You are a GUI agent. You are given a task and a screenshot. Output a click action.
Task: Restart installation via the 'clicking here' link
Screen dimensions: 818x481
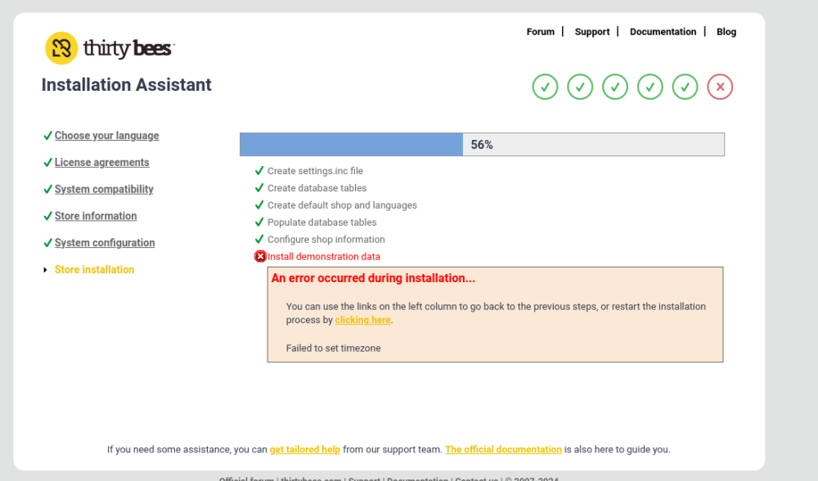[362, 321]
